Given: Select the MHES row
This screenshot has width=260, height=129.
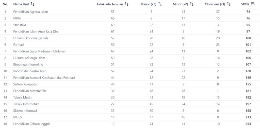Looking at the screenshot, I should point(17,117).
